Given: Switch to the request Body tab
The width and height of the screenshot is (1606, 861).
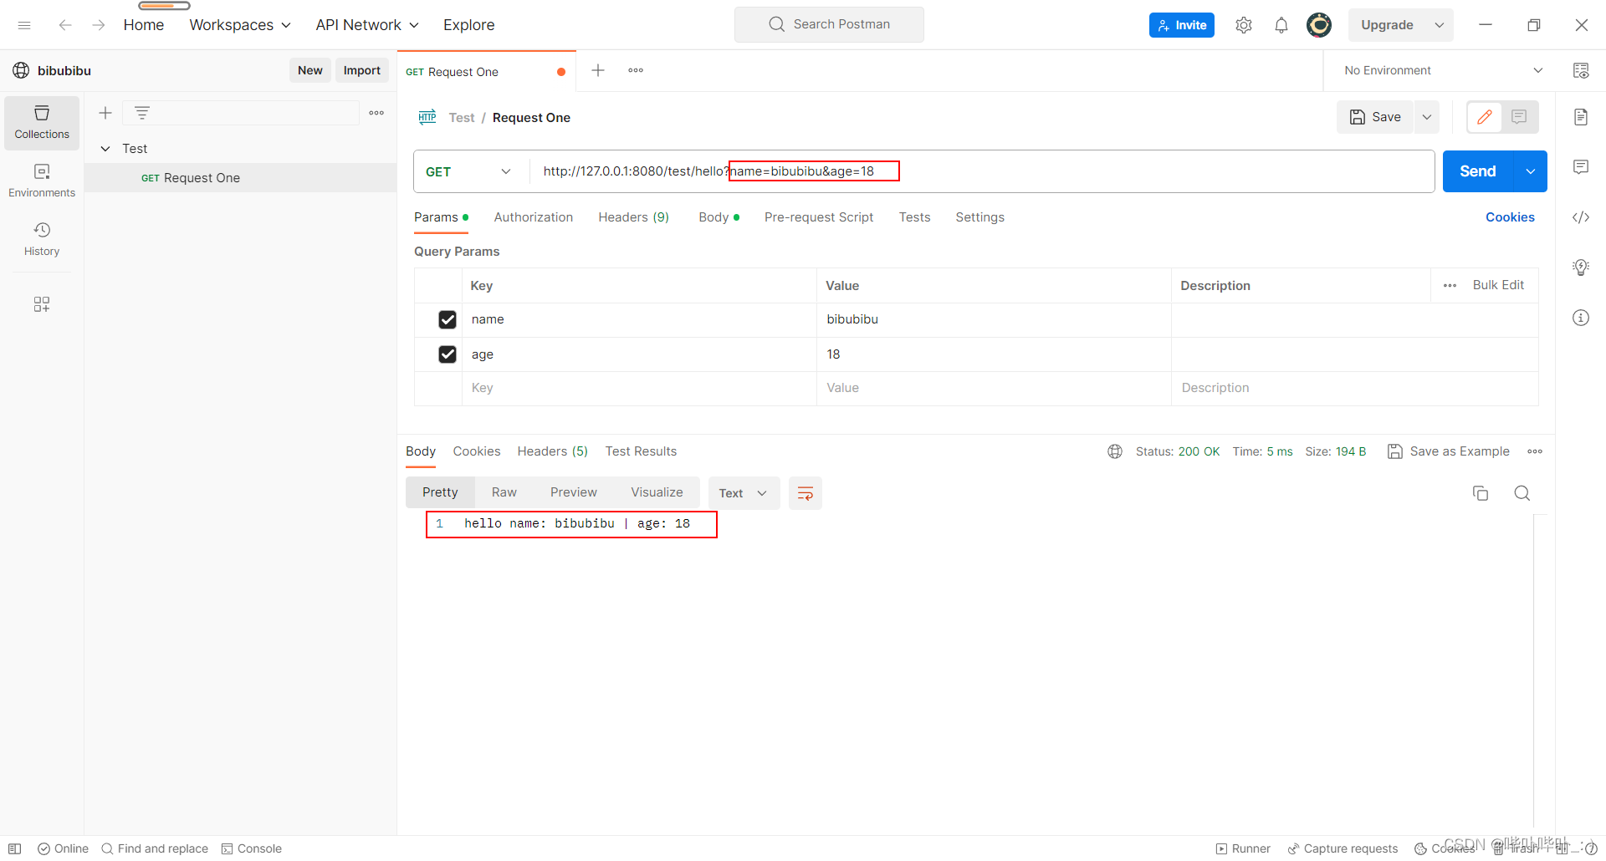Looking at the screenshot, I should point(719,217).
